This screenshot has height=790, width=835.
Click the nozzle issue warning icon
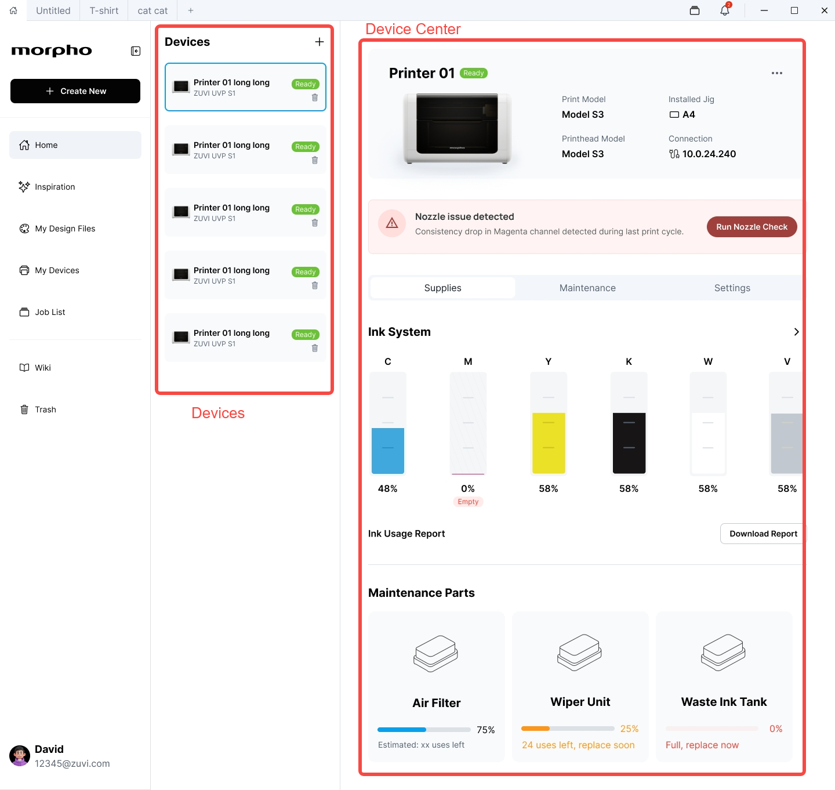[392, 223]
